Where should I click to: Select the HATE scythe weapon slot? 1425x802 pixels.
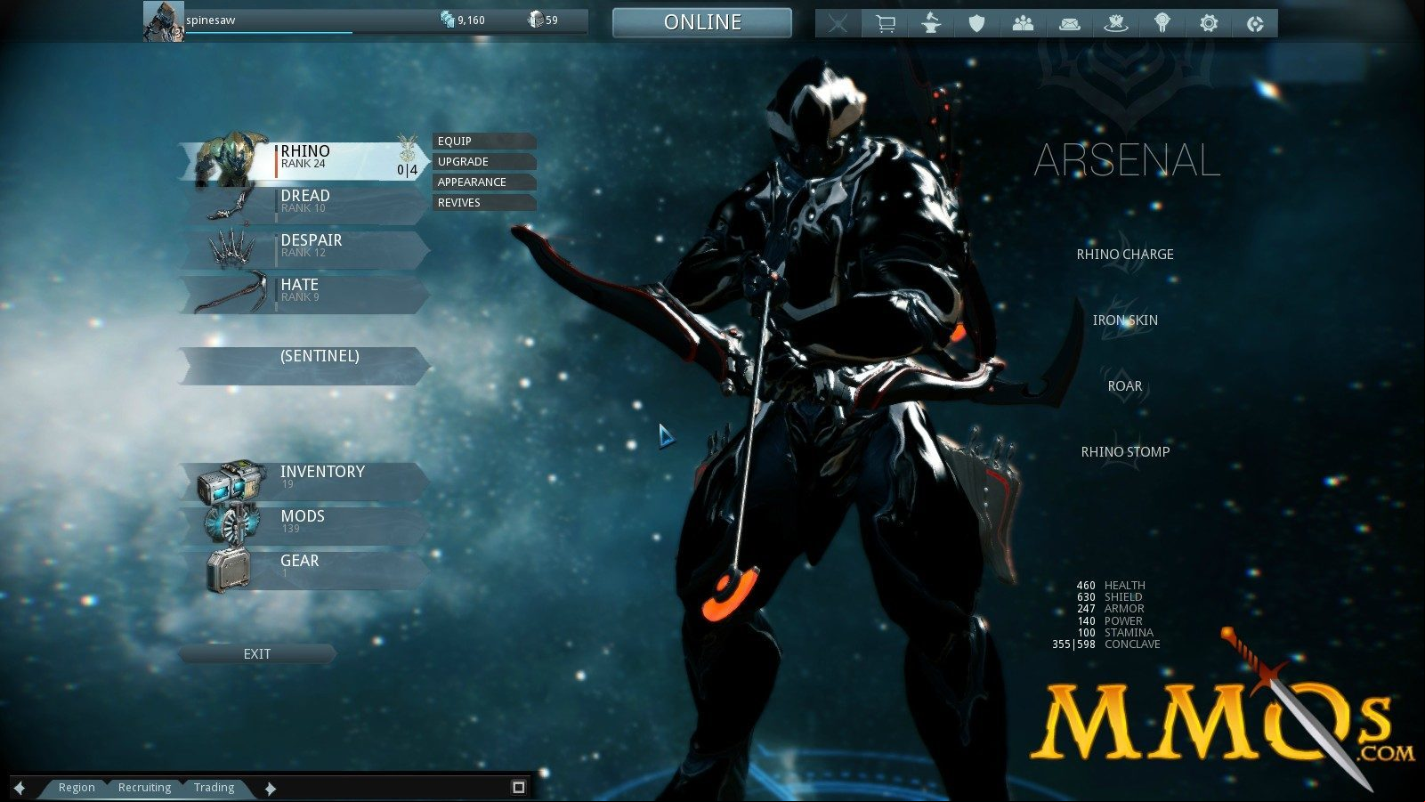(x=304, y=294)
